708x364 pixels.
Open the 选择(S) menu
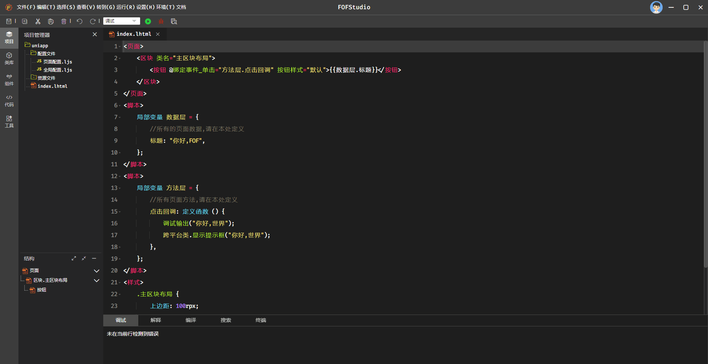pos(66,7)
